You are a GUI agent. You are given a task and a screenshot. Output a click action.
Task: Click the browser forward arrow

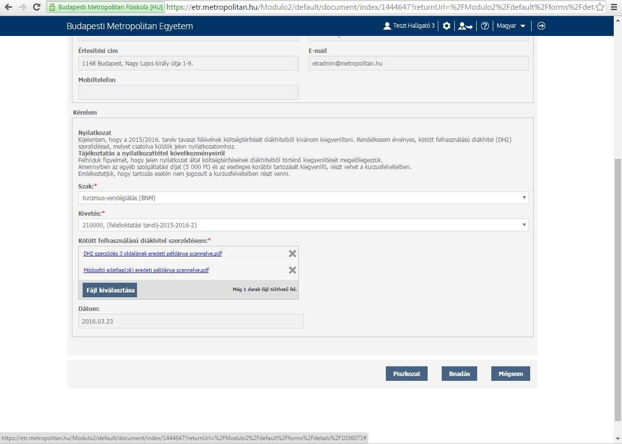[22, 7]
